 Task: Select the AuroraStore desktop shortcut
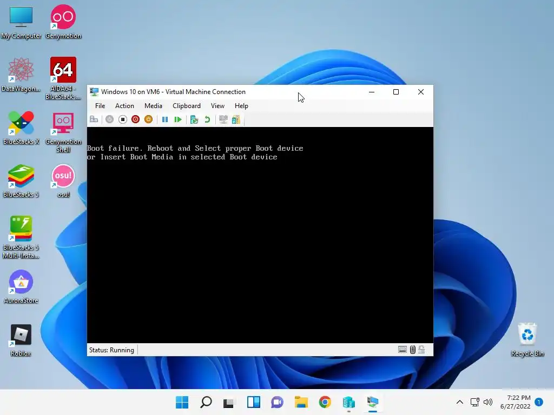click(x=21, y=287)
